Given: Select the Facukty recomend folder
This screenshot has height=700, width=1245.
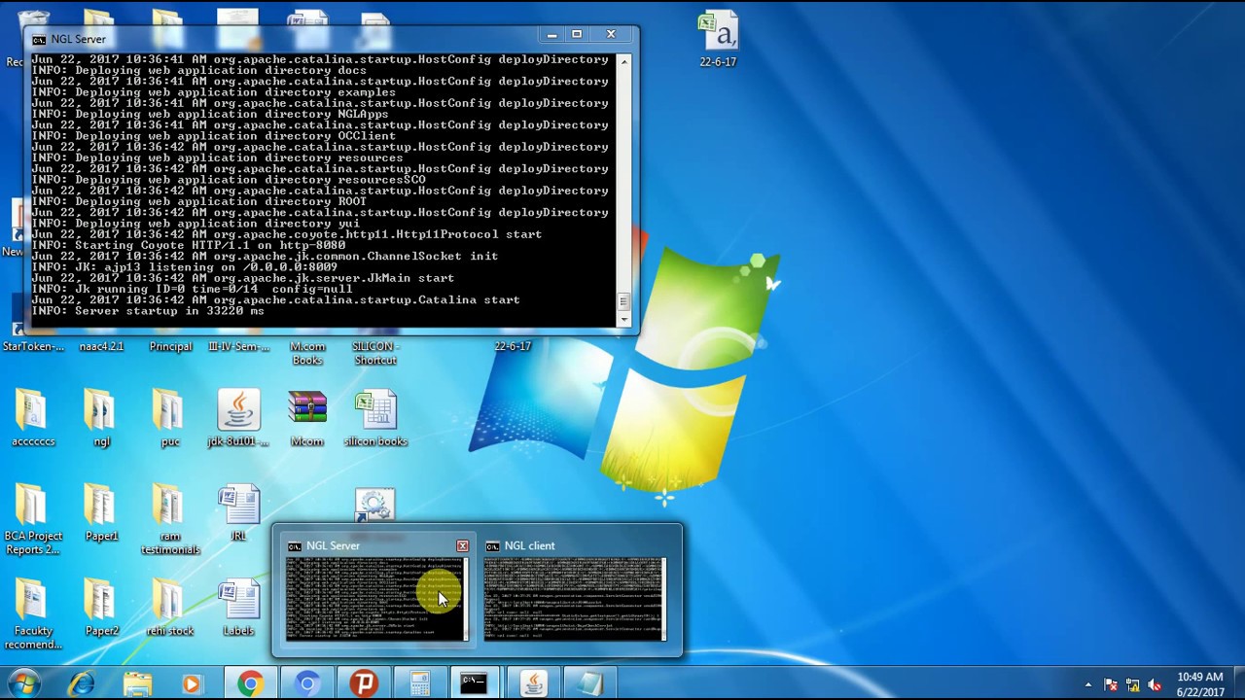Looking at the screenshot, I should [x=32, y=614].
